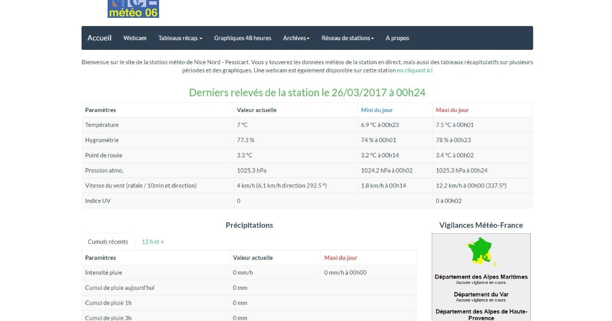Click dew point minimum '3.2 °C à 00h14'
This screenshot has width=612, height=321.
[380, 155]
